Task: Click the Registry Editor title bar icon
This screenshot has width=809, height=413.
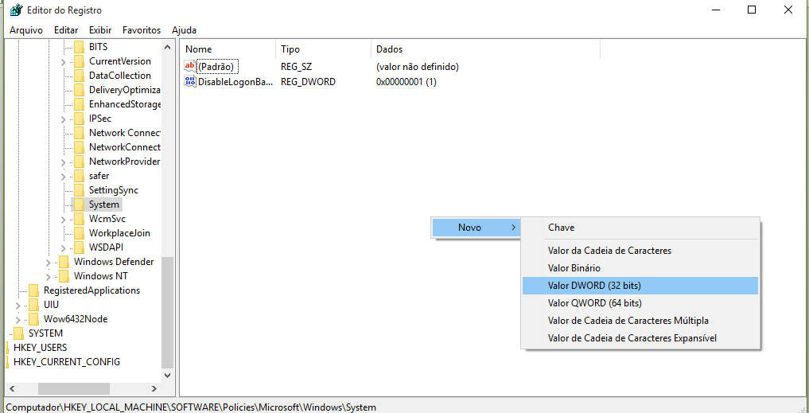Action: 16,10
